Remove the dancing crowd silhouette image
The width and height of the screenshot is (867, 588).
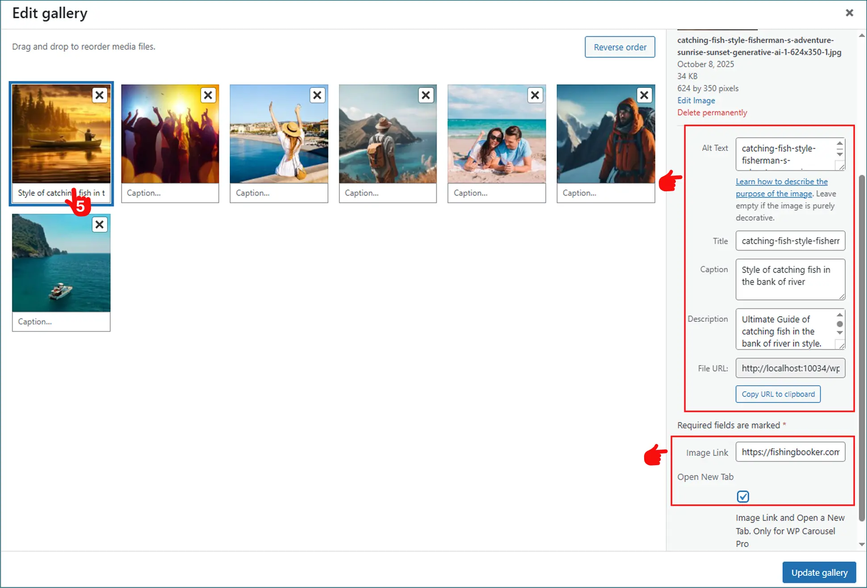pos(208,95)
